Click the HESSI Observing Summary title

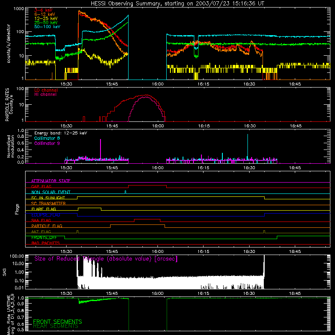pos(177,4)
